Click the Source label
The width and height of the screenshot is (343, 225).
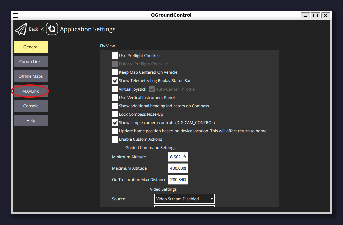coord(118,199)
